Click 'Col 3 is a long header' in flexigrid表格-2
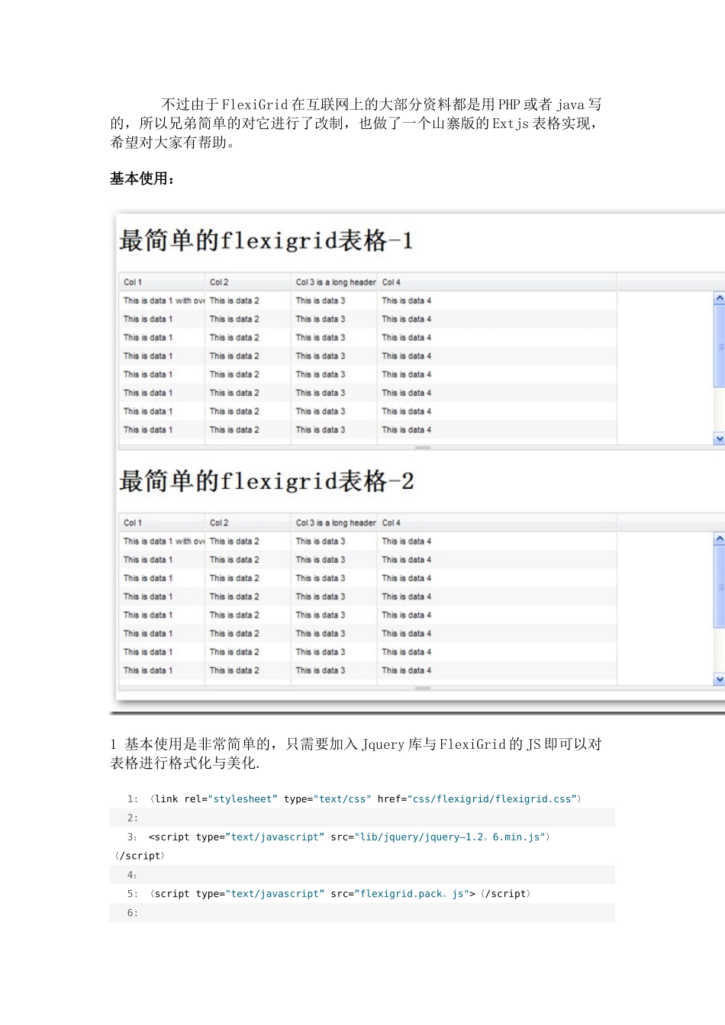 click(x=333, y=523)
